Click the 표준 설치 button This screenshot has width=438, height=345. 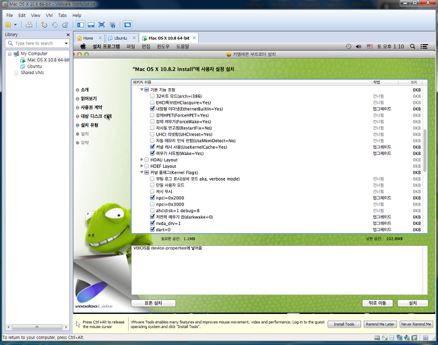(153, 303)
